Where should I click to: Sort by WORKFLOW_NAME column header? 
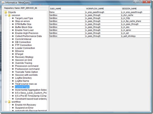pos(103,9)
